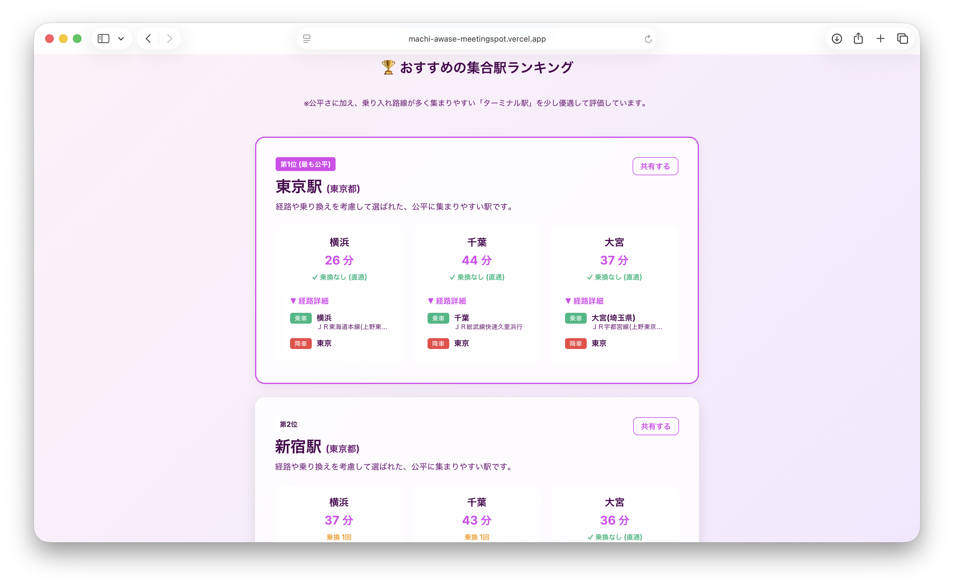Click 乗換なし (直通) under 千葉 44 分

[x=477, y=277]
